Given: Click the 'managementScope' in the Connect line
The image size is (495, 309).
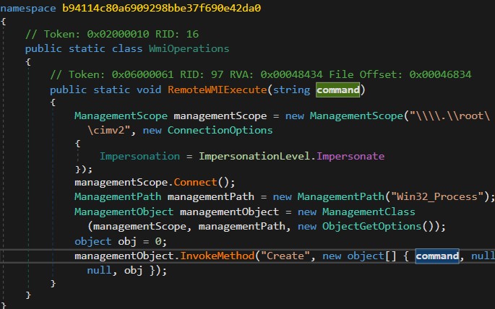Looking at the screenshot, I should coord(121,183).
